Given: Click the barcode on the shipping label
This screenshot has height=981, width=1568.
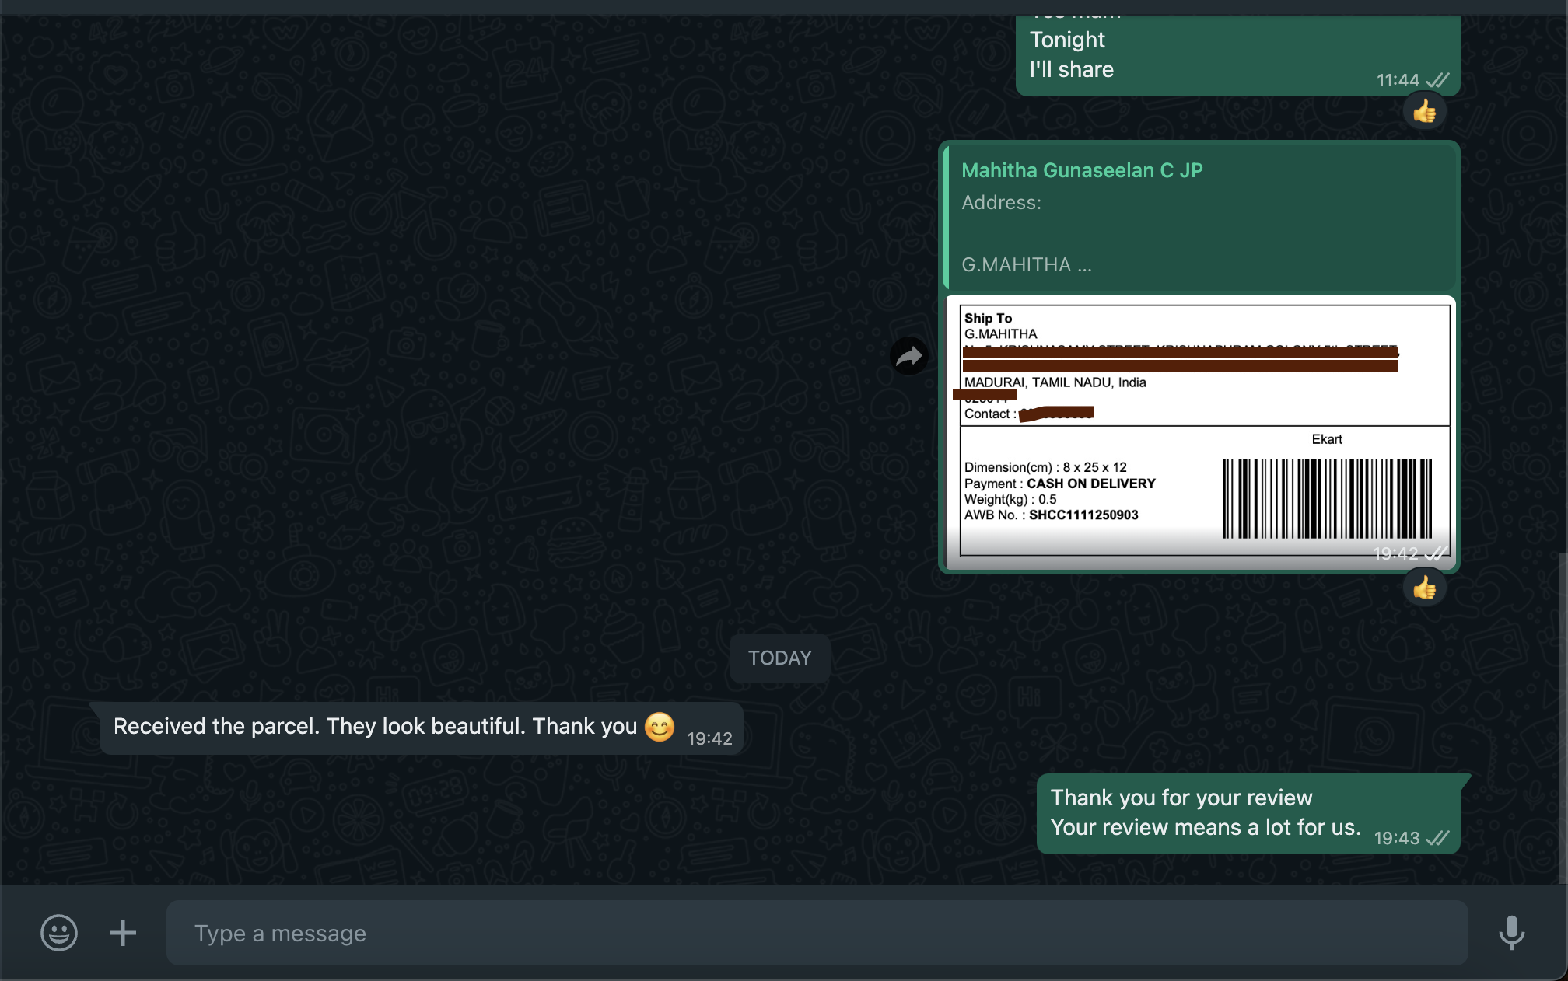Looking at the screenshot, I should click(1327, 498).
